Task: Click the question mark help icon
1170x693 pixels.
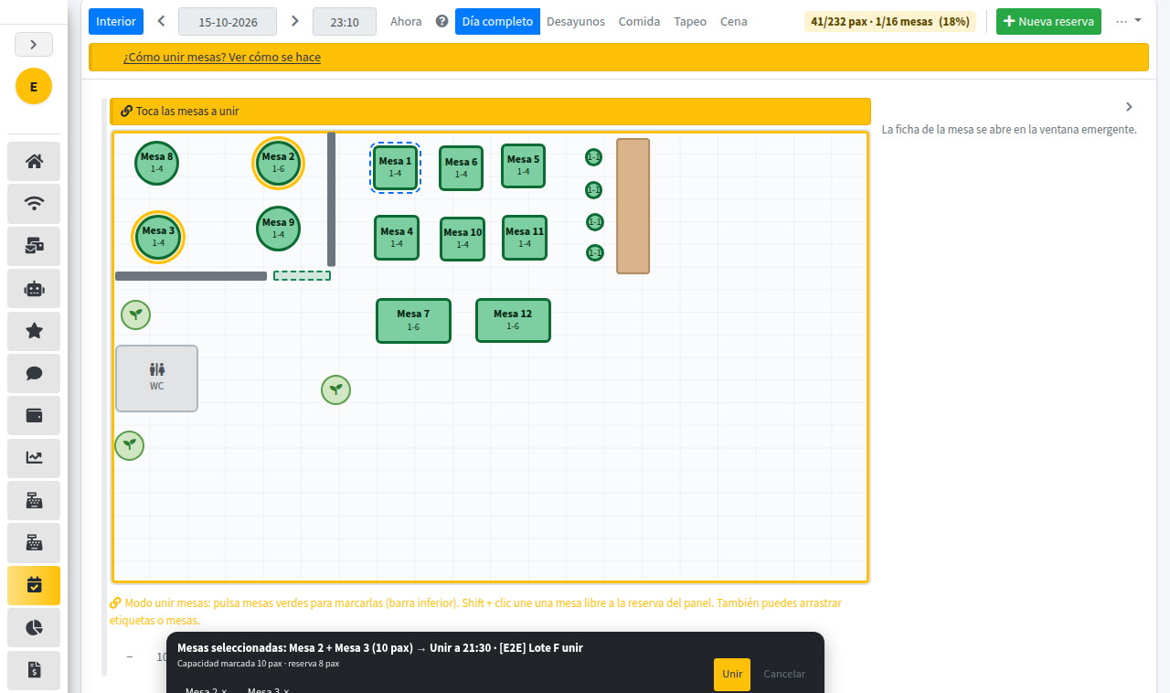Action: point(442,21)
